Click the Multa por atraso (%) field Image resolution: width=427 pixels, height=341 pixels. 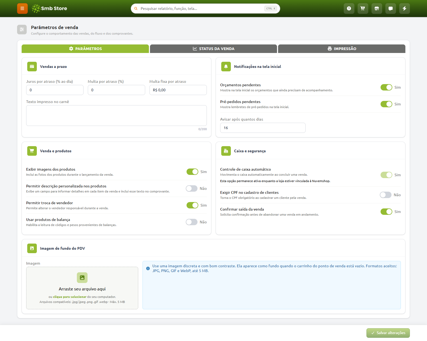[x=116, y=90]
